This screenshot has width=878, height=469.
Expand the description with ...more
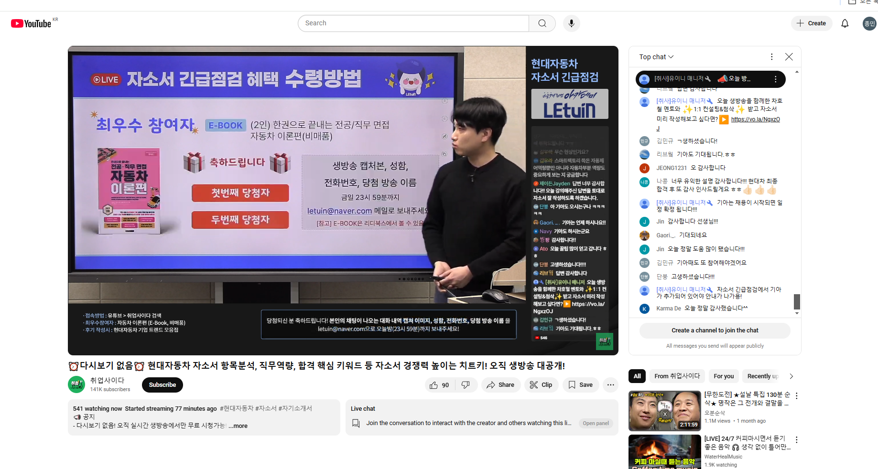tap(238, 426)
